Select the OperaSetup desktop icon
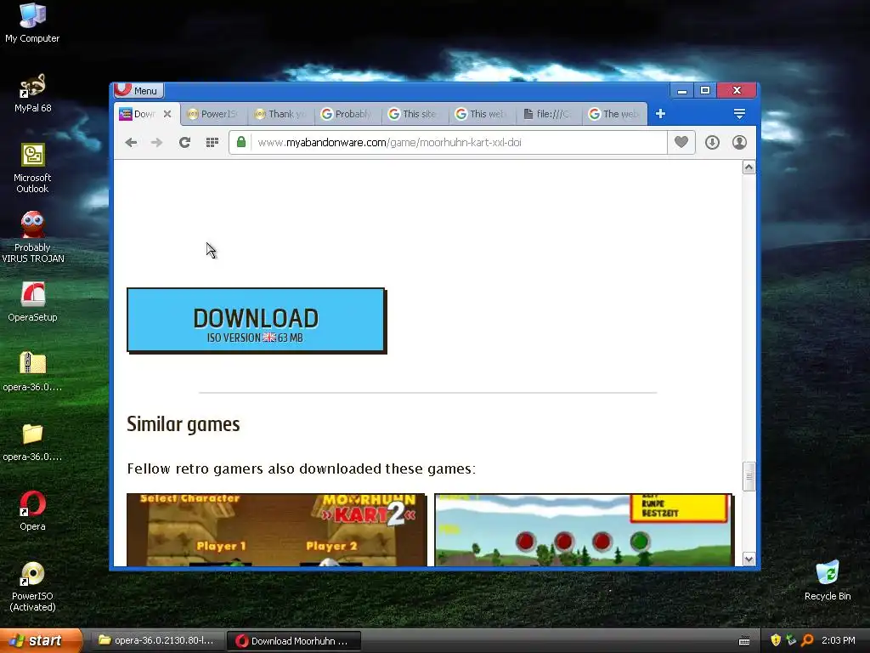Image resolution: width=870 pixels, height=653 pixels. pyautogui.click(x=32, y=302)
